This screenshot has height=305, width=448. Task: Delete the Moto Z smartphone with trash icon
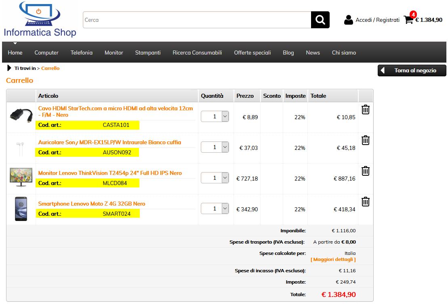point(365,201)
